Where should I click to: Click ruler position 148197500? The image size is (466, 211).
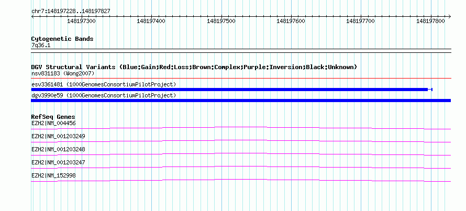coord(221,21)
